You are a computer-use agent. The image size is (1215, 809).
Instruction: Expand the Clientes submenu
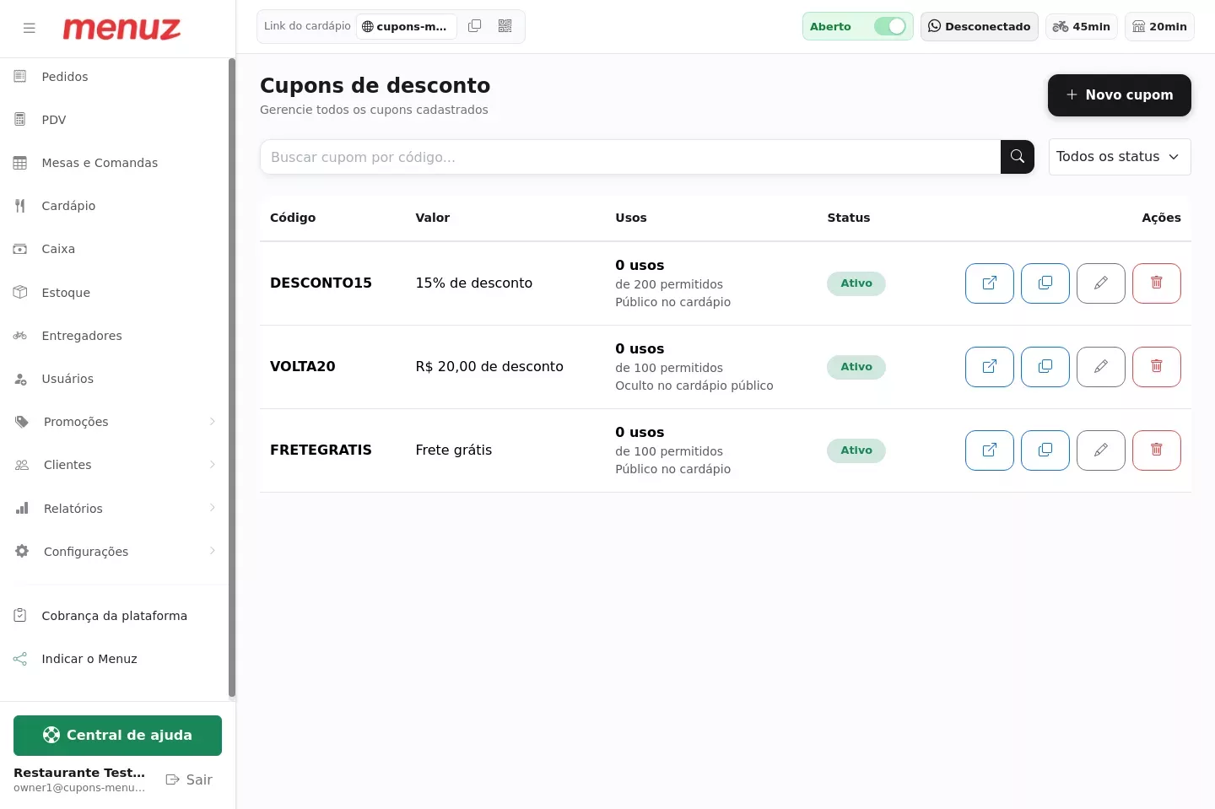[x=114, y=465]
